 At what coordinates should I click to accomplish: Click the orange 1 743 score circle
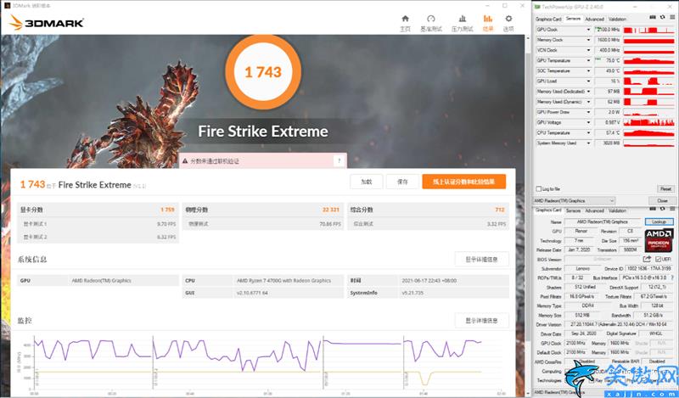(263, 72)
